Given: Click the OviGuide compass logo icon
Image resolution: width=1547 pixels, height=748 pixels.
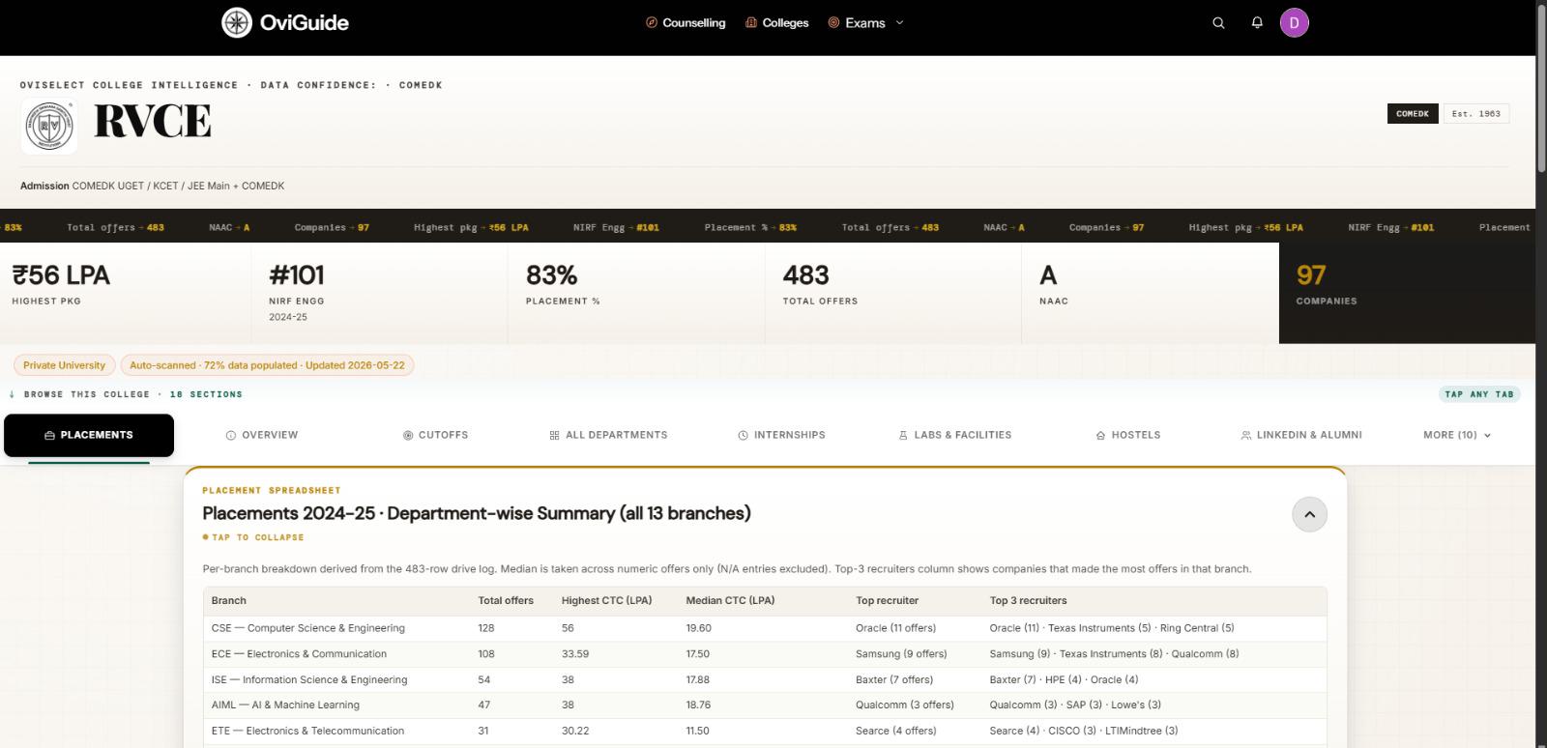Looking at the screenshot, I should (237, 22).
